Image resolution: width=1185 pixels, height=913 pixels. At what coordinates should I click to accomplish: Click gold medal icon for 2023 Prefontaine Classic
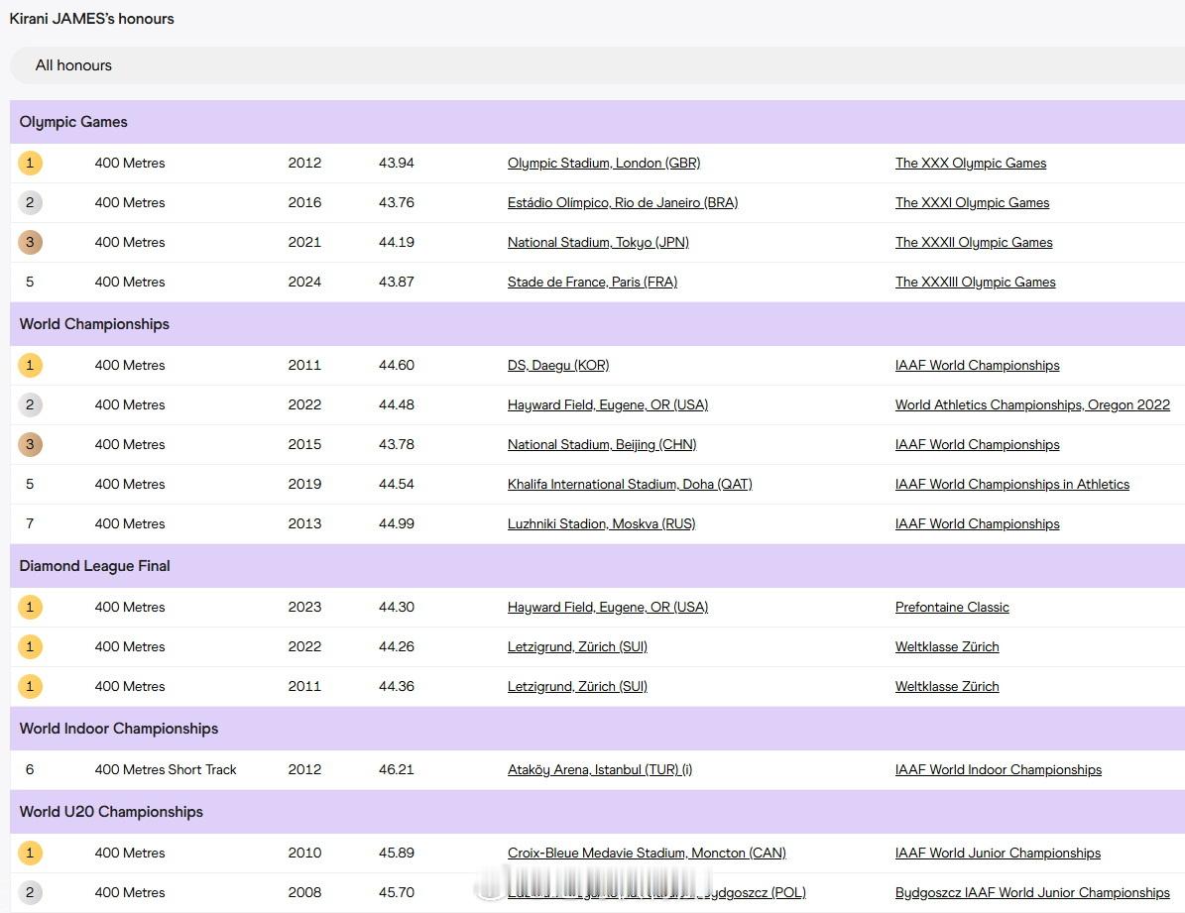click(30, 607)
